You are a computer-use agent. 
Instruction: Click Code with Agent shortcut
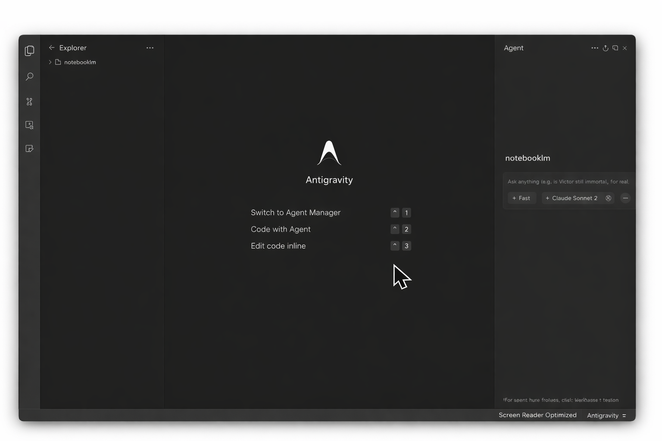281,229
